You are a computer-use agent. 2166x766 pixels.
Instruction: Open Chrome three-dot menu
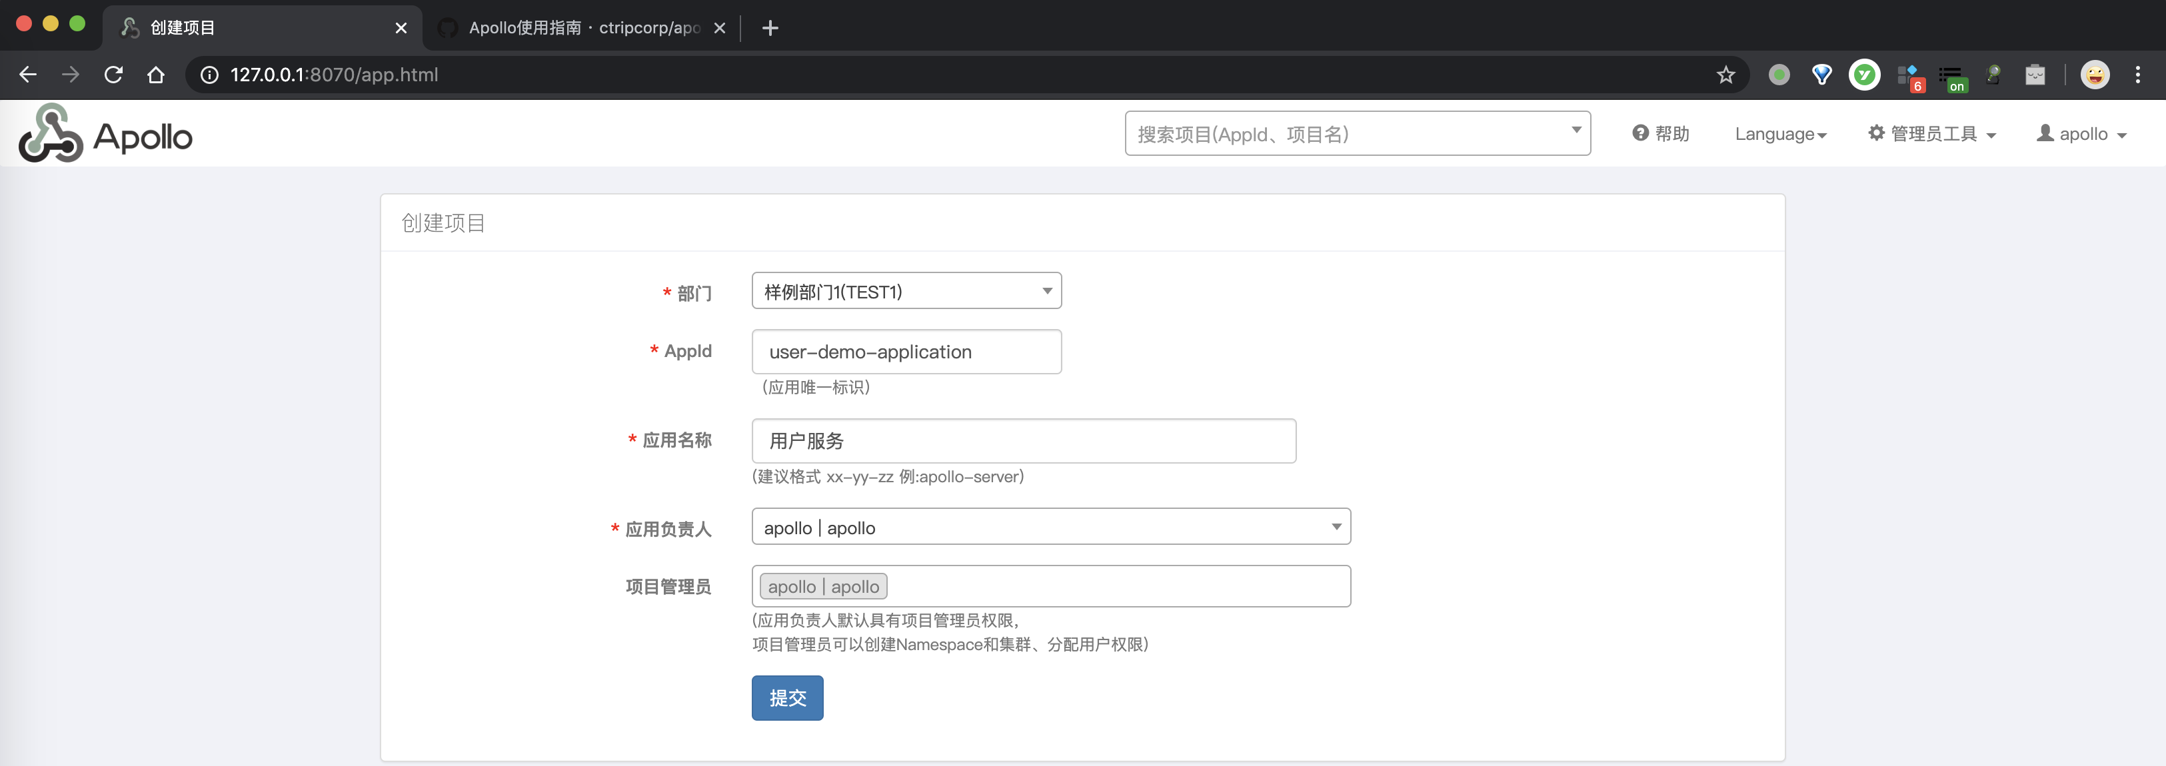click(x=2137, y=75)
